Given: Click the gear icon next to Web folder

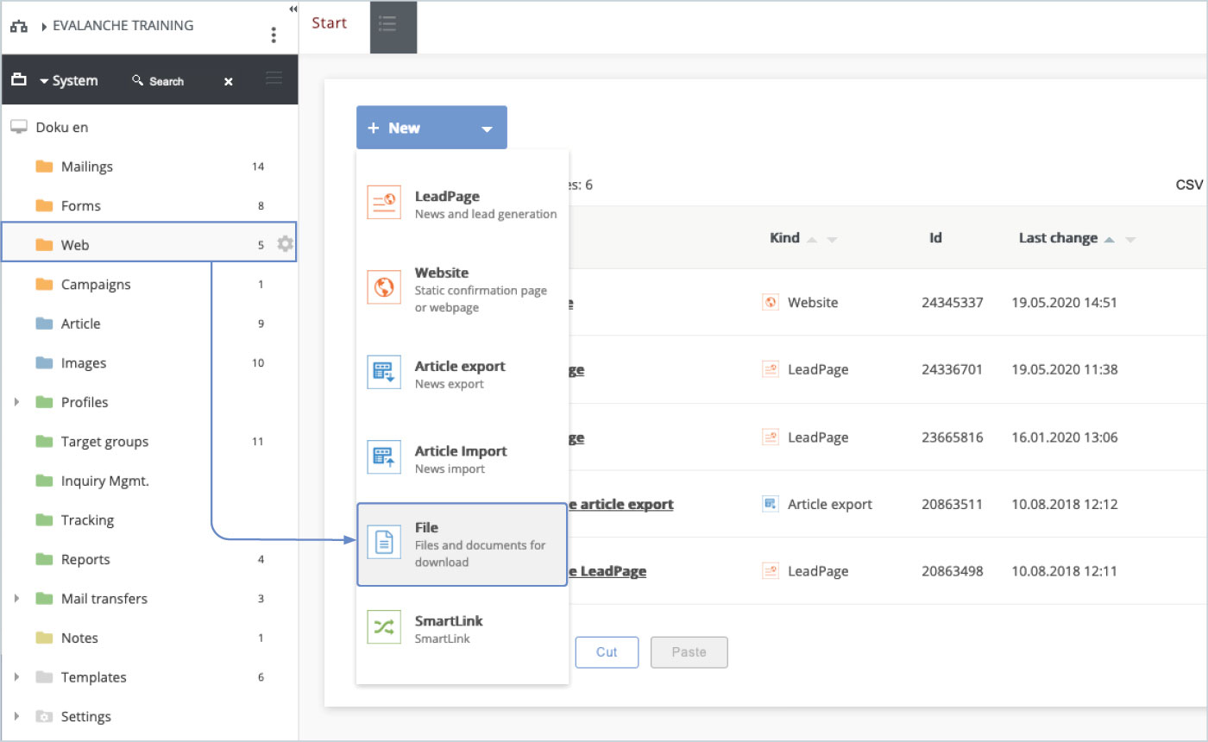Looking at the screenshot, I should coord(285,245).
